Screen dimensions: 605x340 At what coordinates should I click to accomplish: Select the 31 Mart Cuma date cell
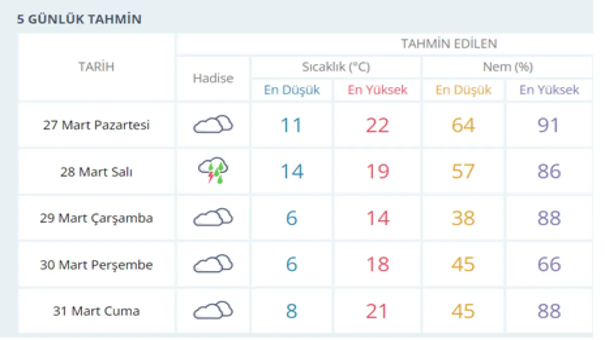pos(96,311)
